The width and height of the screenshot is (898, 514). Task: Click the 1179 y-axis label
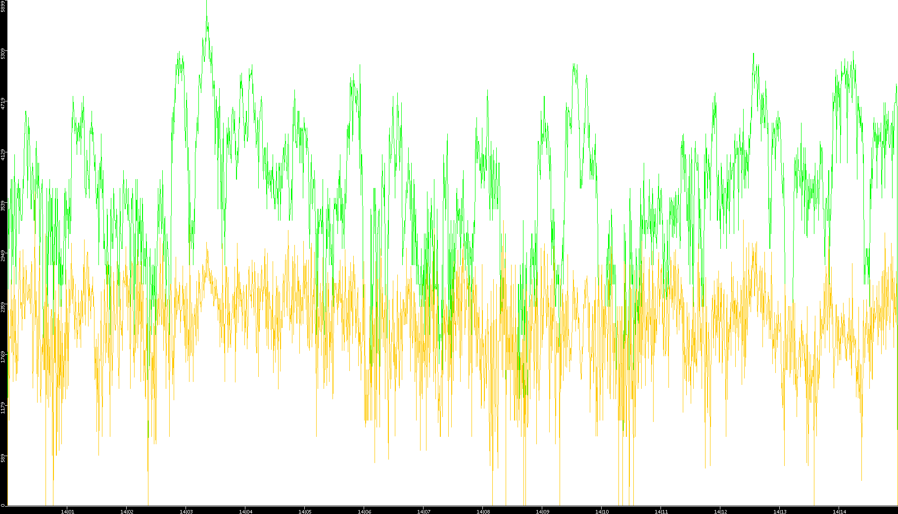[x=3, y=408]
